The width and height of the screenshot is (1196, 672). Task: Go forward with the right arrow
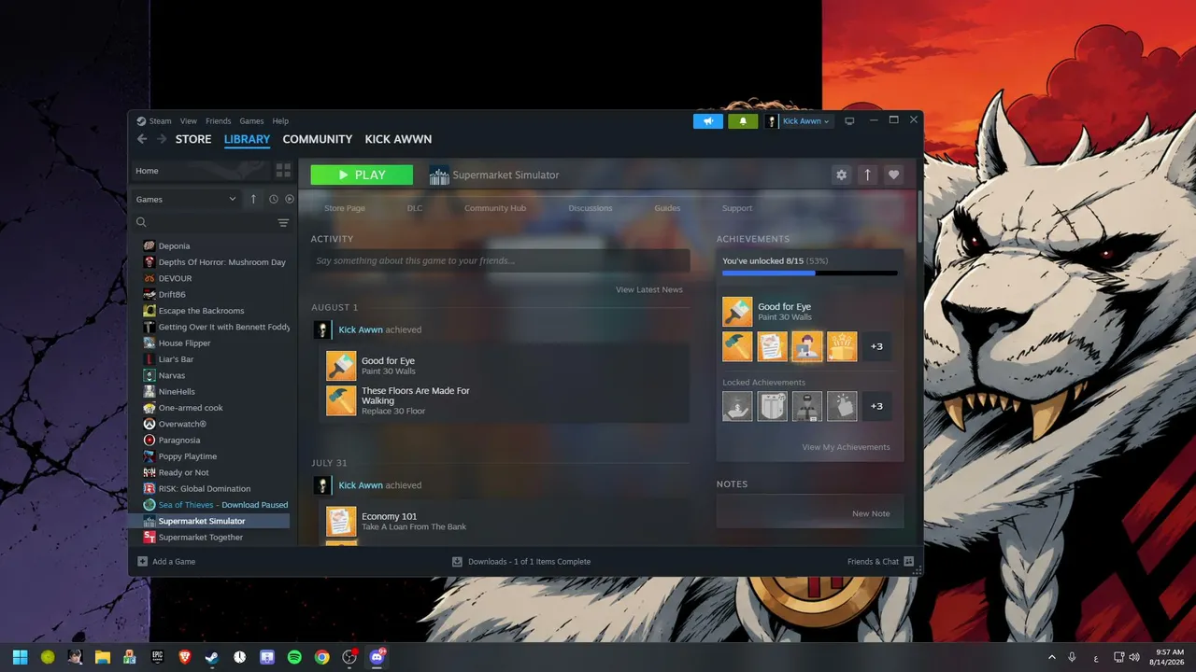tap(162, 139)
